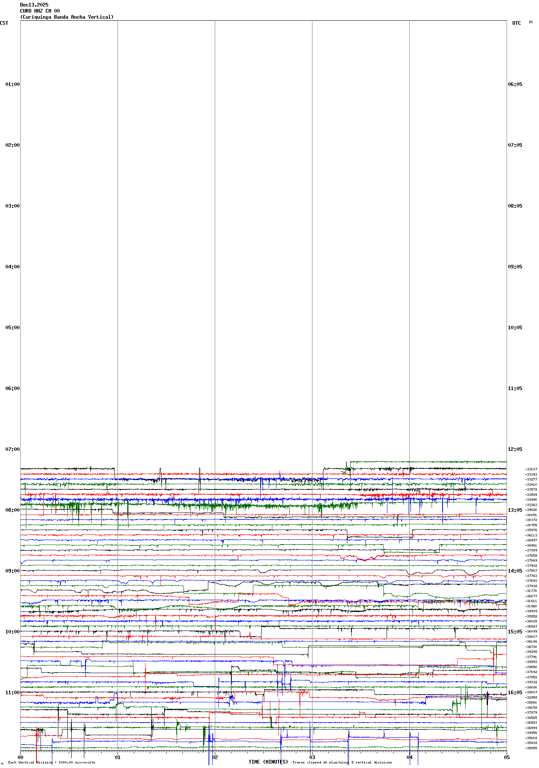
Task: Click the TIME (MINUTES) axis title
Action: coord(268,762)
